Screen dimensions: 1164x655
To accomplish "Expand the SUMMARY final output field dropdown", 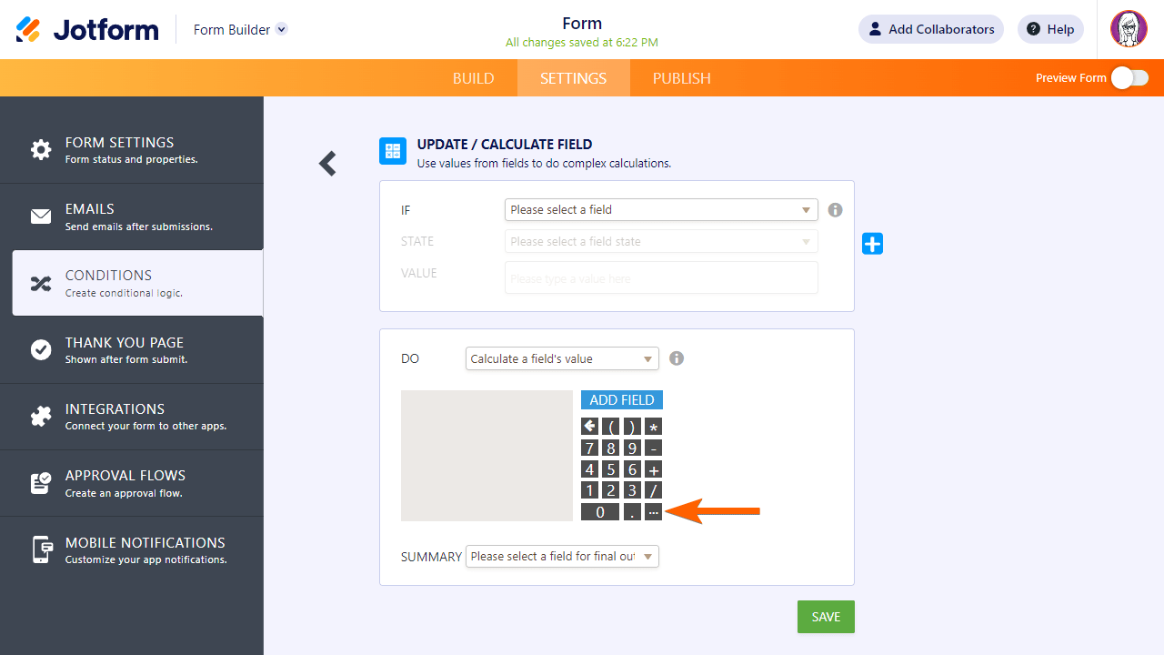I will 562,556.
